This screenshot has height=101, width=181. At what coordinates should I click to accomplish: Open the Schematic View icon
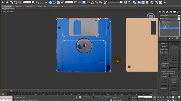coord(147,2)
